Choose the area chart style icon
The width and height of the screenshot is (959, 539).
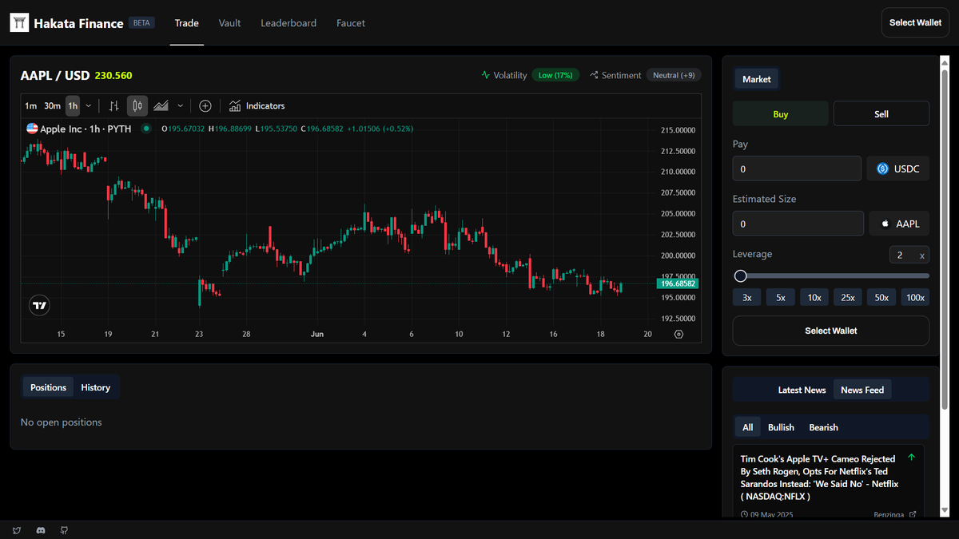[x=161, y=105]
